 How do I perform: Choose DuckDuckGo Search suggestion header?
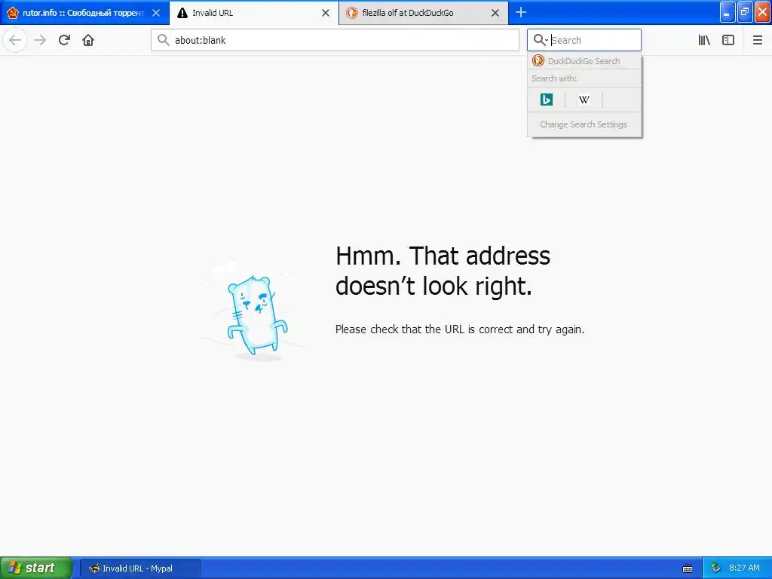click(584, 60)
